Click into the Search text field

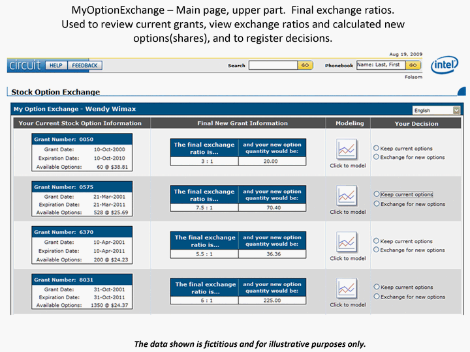[273, 65]
